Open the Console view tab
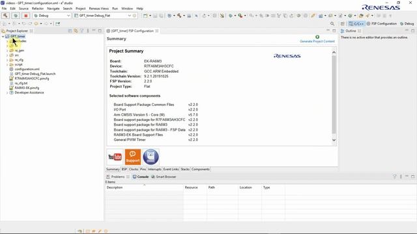The image size is (417, 234). pos(141,177)
